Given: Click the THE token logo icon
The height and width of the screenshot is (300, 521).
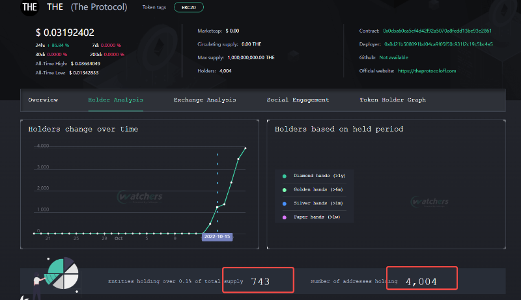Looking at the screenshot, I should pos(29,7).
